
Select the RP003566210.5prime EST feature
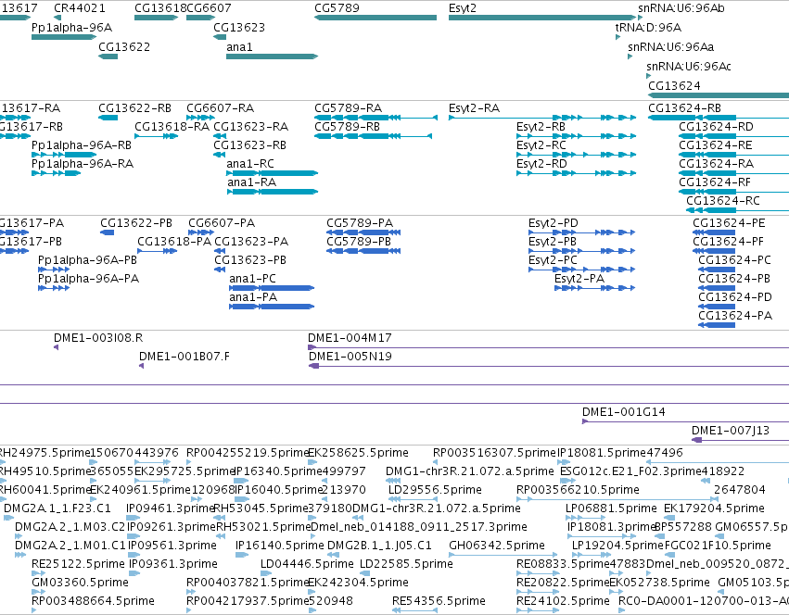pos(617,499)
